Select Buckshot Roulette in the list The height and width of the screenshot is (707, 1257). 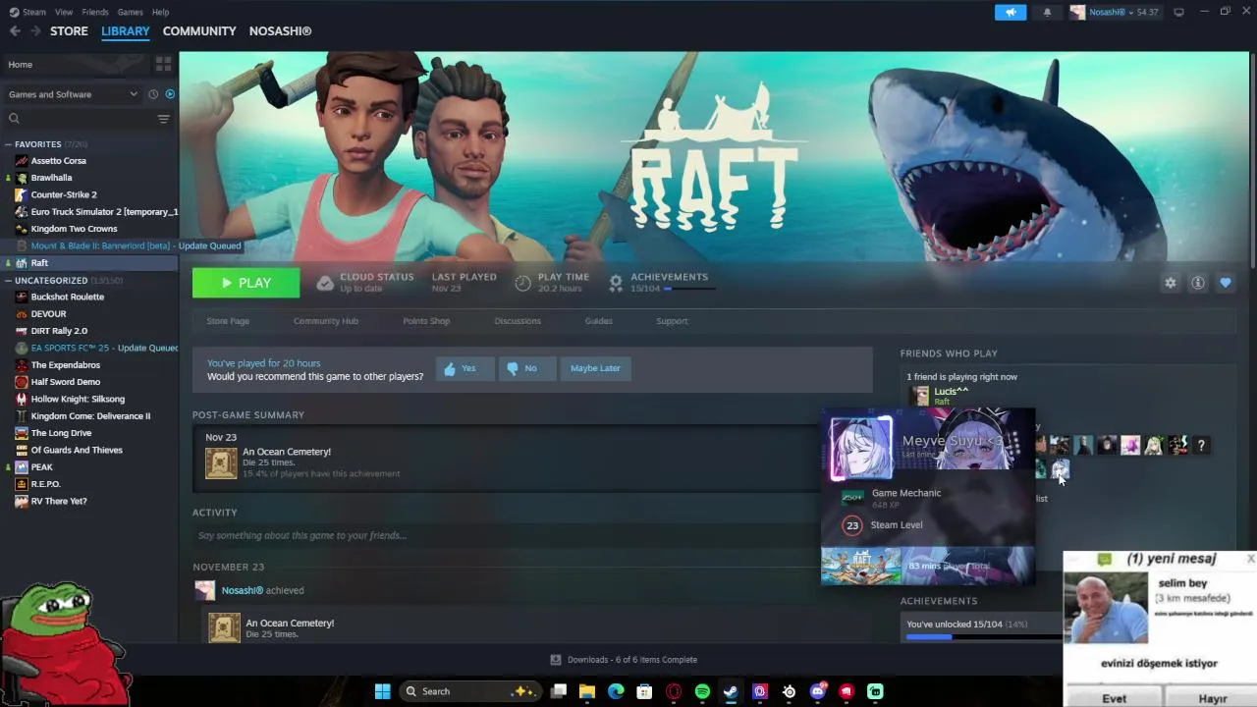[x=67, y=297]
